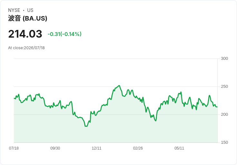
Task: Click the last data point on the price line
Action: [x=217, y=107]
